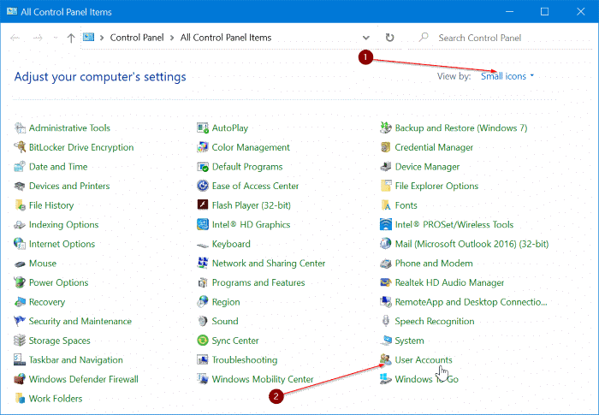Screen dimensions: 599x415
Task: Click the Ease of Access Center icon
Action: pyautogui.click(x=203, y=186)
